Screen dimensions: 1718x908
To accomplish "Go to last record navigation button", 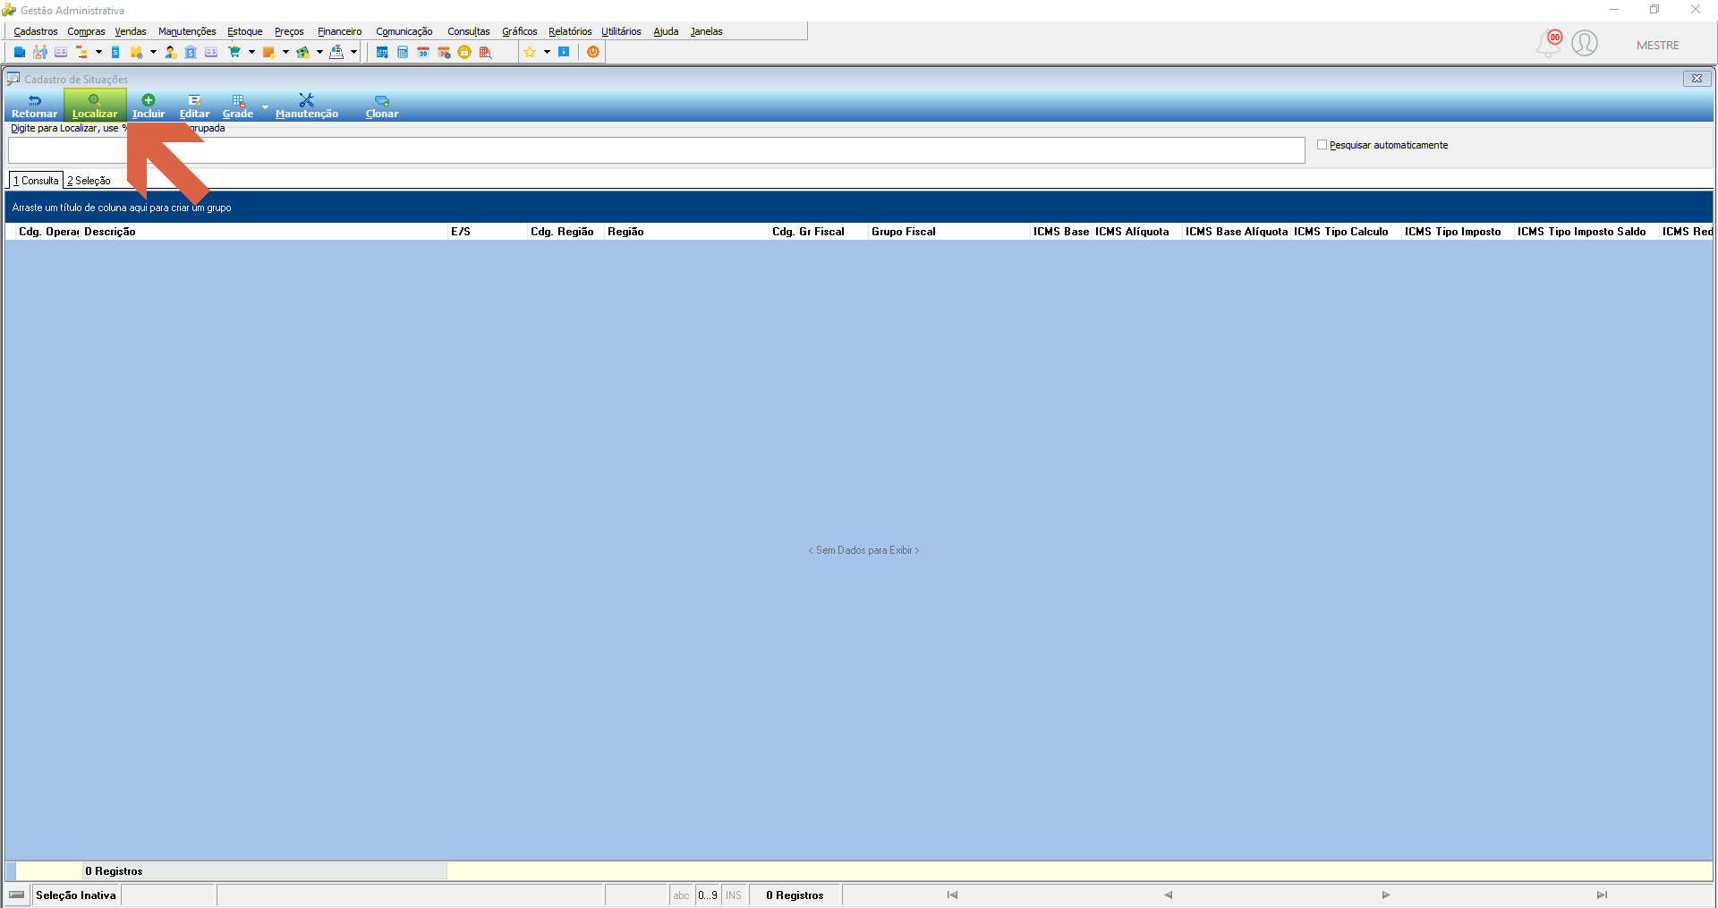I will (1602, 895).
